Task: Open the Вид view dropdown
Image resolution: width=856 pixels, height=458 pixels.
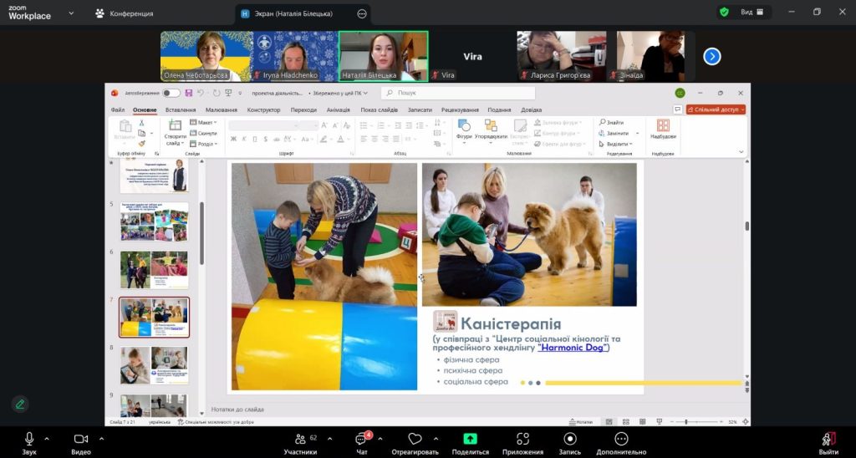Action: point(751,13)
